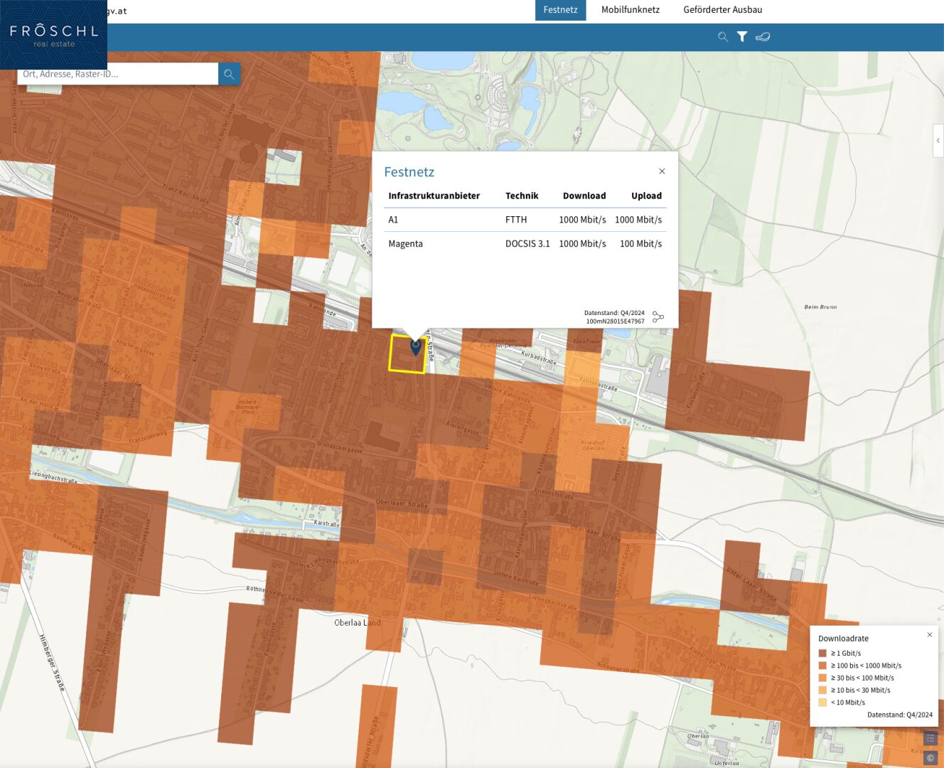Click the legend's Datenstand: Q4/2024 text

(900, 715)
